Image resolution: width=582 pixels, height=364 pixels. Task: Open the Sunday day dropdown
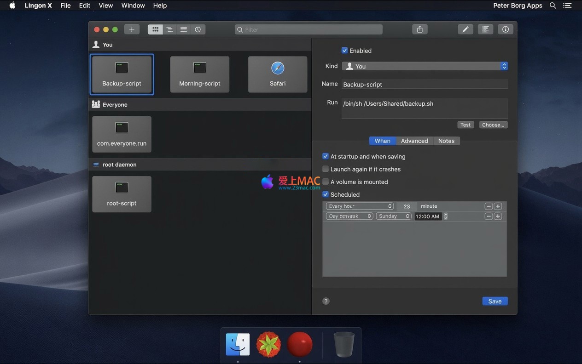tap(394, 216)
